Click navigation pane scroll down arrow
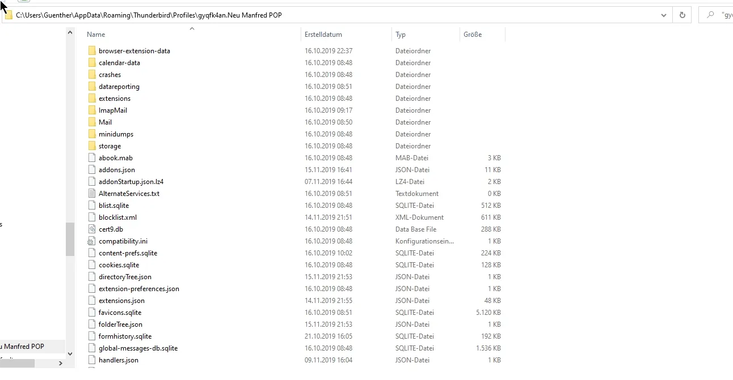This screenshot has height=380, width=733. 70,354
